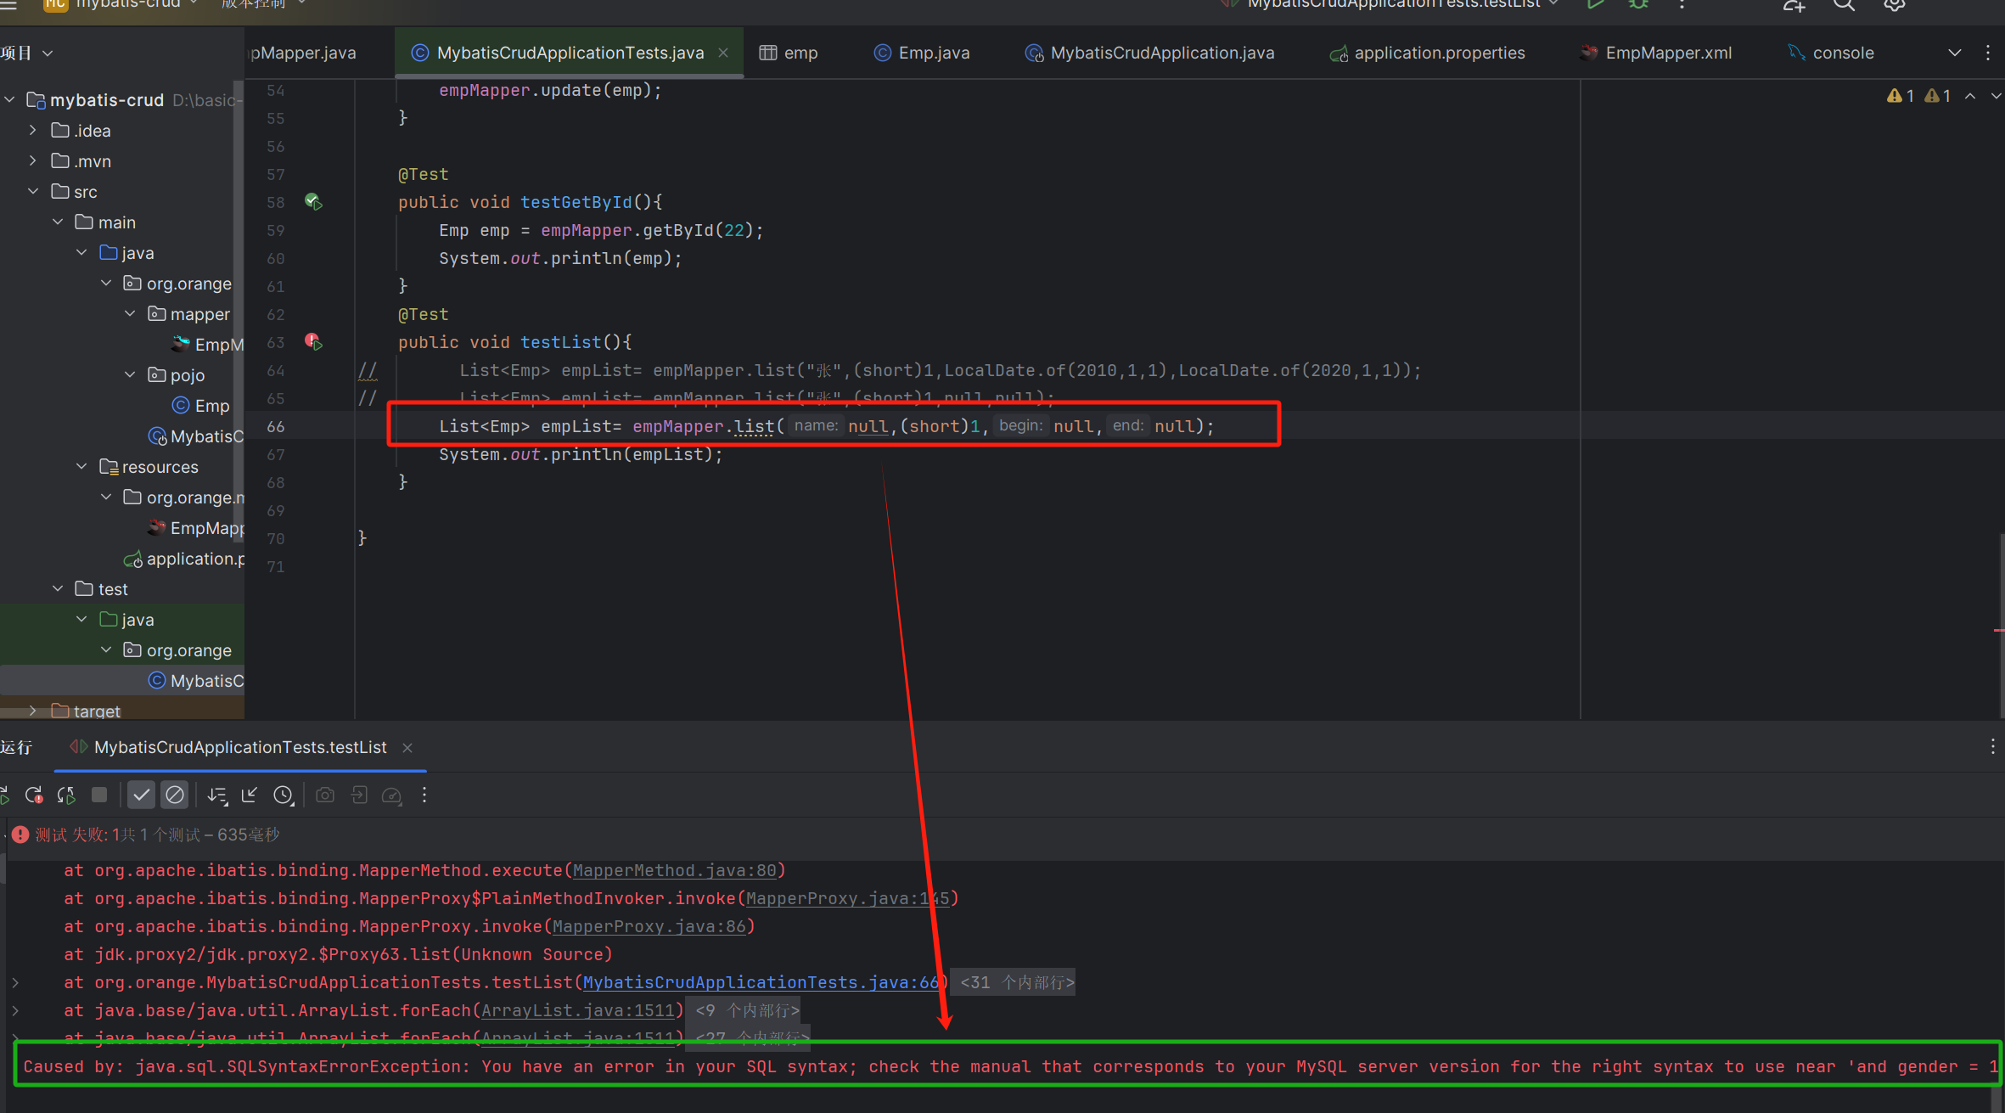Screen dimensions: 2005x1113
Task: Switch to the console tab
Action: [1831, 53]
